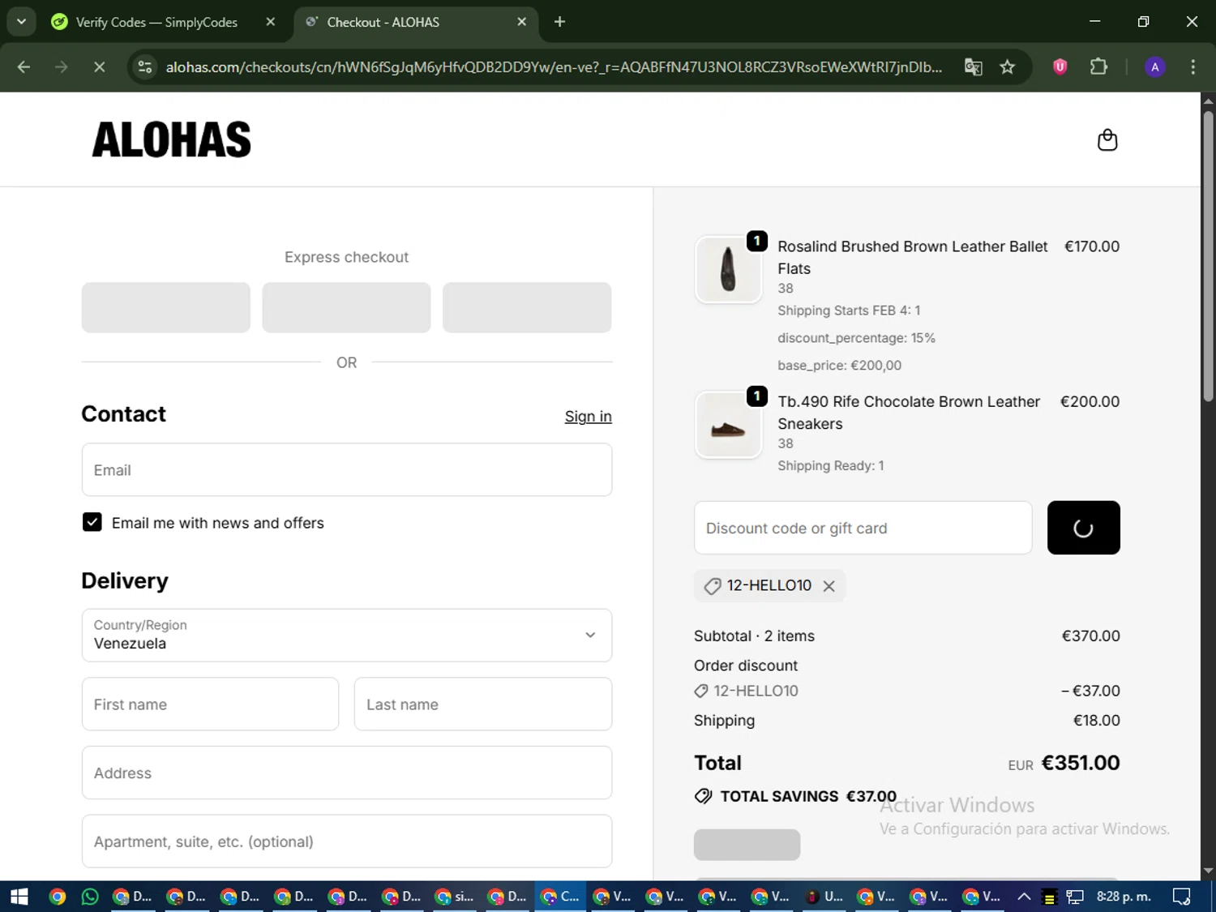Click the Discount code or gift card field

(863, 528)
